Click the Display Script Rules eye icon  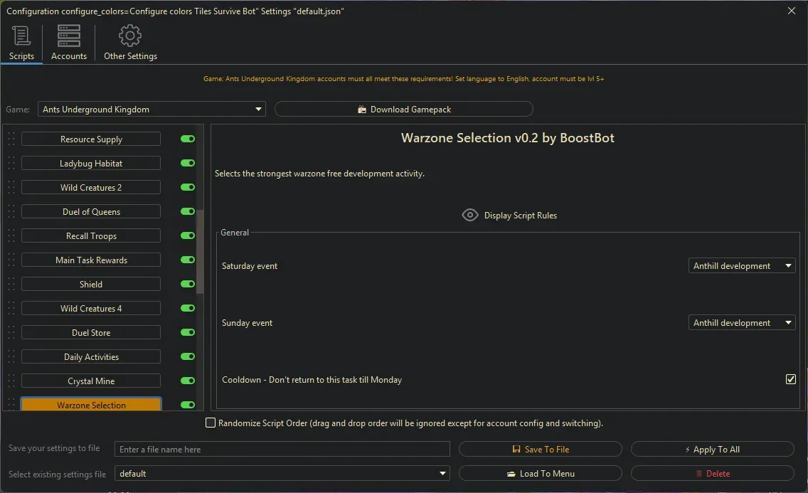pos(469,215)
